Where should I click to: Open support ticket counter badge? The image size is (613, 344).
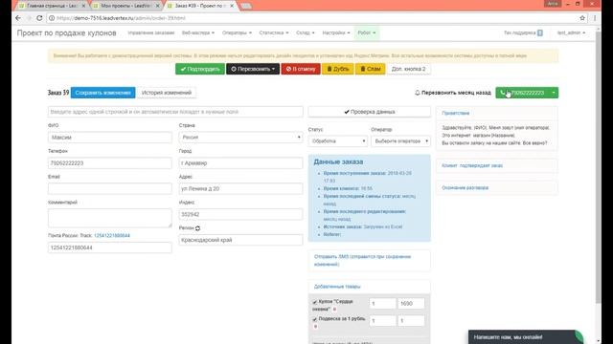click(x=540, y=32)
